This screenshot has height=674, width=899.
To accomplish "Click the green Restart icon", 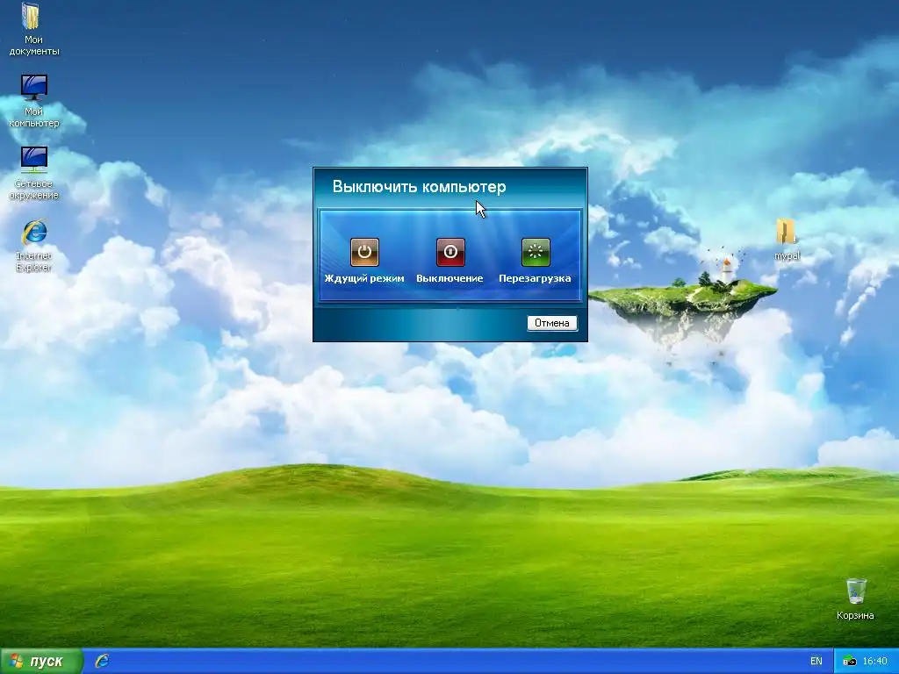I will [536, 252].
